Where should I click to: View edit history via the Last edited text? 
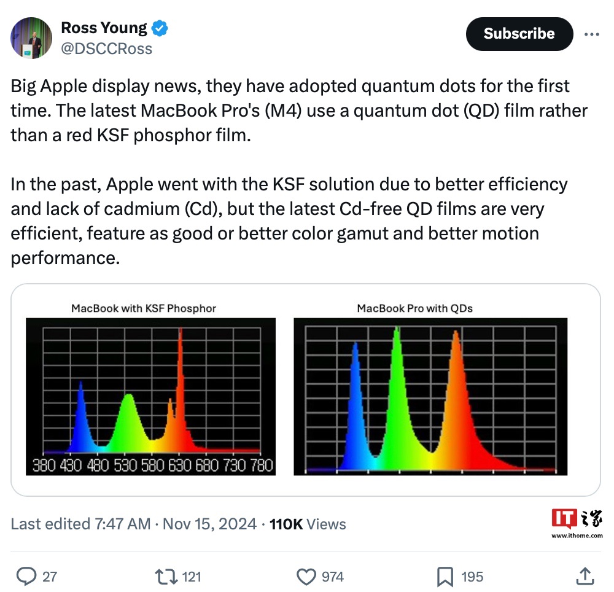(80, 524)
